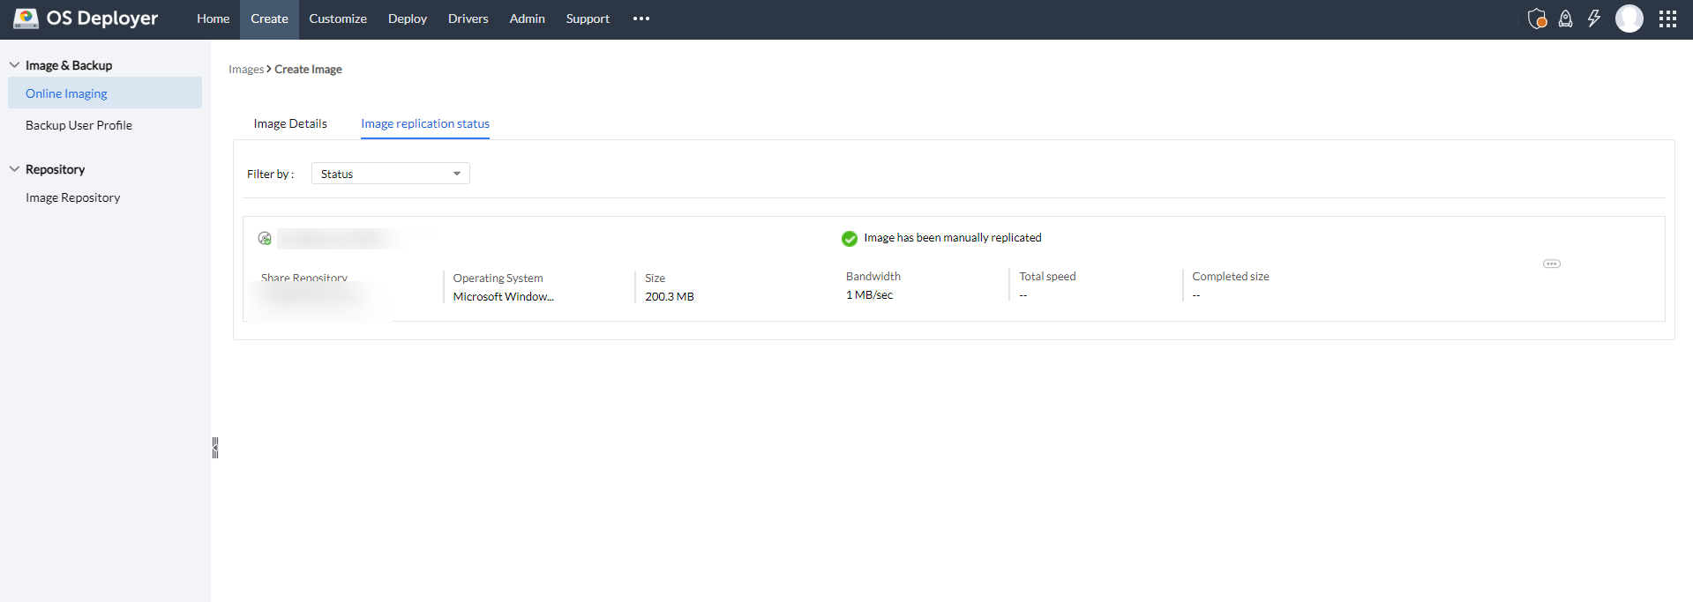This screenshot has width=1693, height=602.
Task: Click the sidebar collapse handle
Action: (x=214, y=448)
